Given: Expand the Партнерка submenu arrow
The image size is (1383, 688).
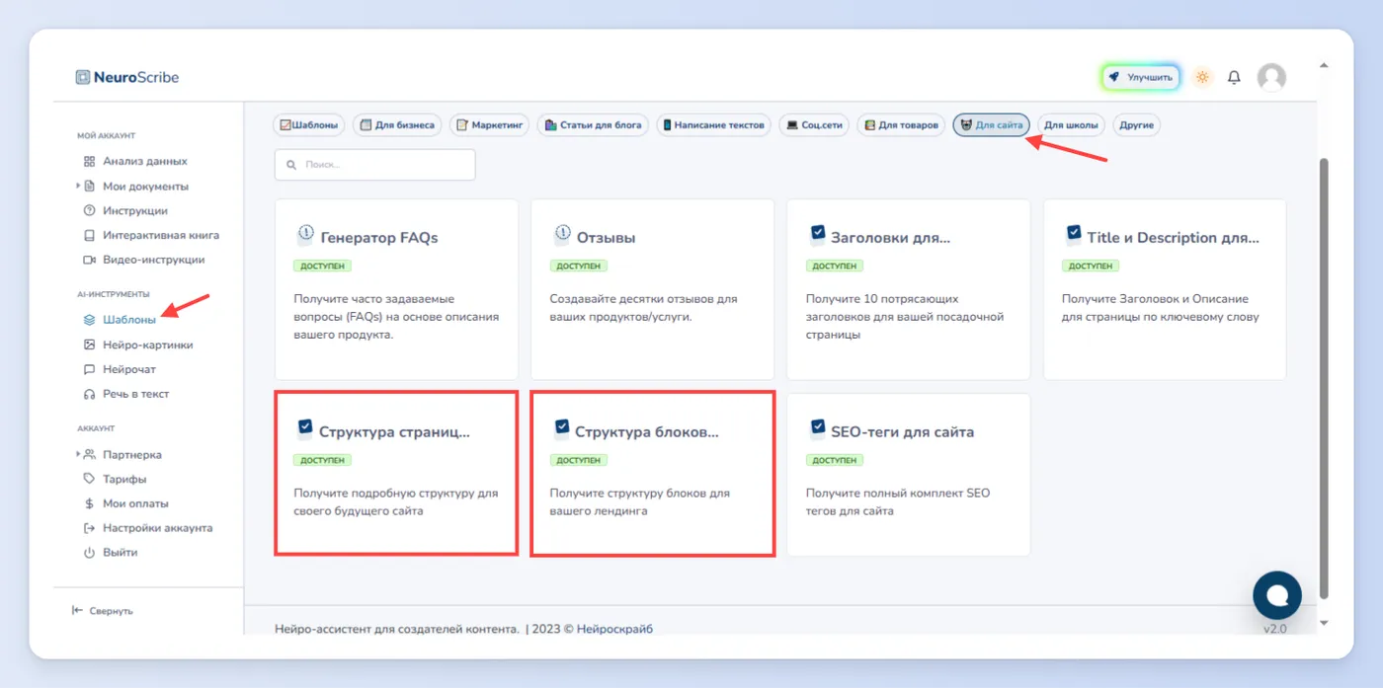Looking at the screenshot, I should [x=78, y=454].
